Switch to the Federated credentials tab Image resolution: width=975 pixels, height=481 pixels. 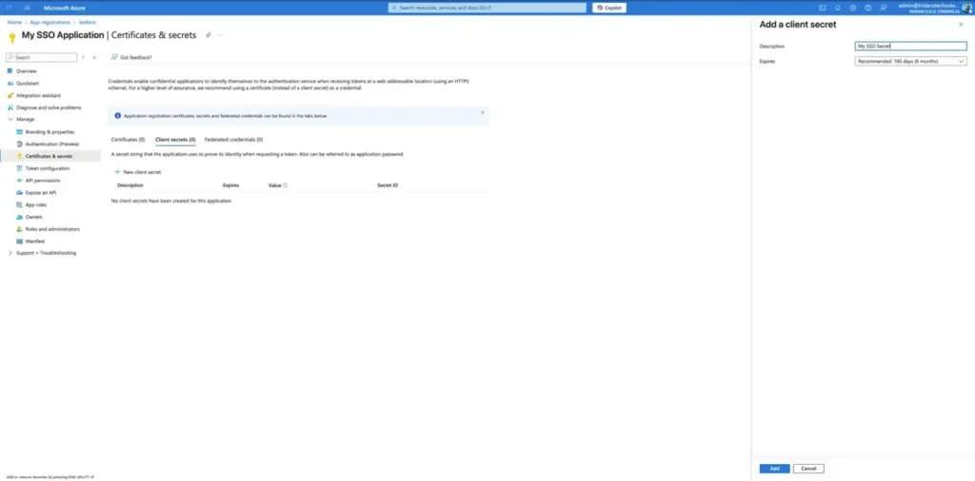(233, 140)
